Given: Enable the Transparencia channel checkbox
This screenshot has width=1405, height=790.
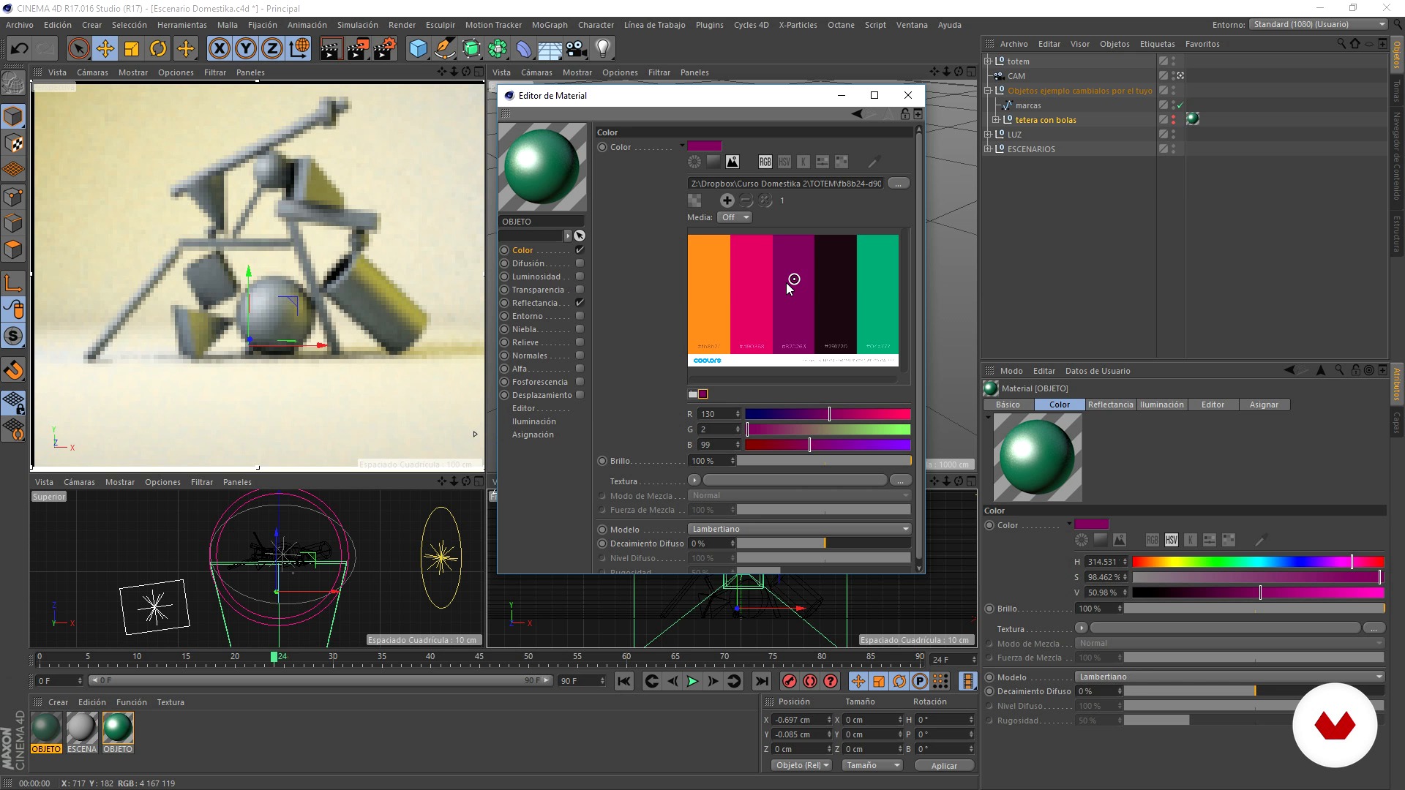Looking at the screenshot, I should [580, 290].
